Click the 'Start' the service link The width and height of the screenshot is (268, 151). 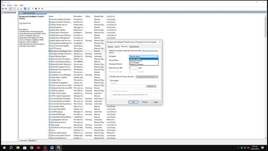point(21,23)
